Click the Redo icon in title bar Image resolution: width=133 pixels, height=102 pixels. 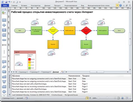[14, 2]
